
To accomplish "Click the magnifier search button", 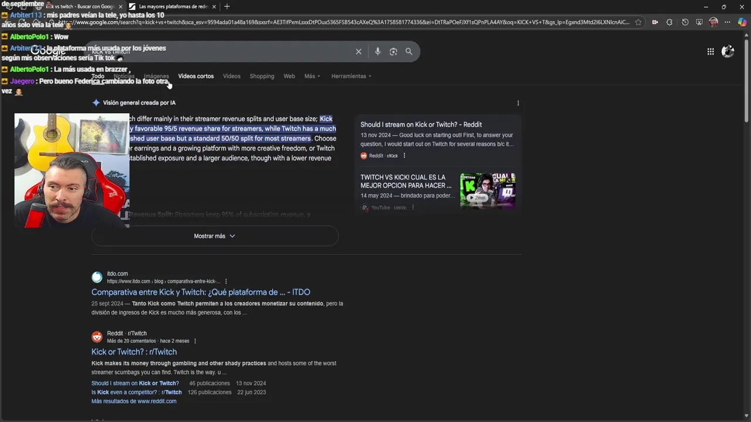I will [x=409, y=52].
